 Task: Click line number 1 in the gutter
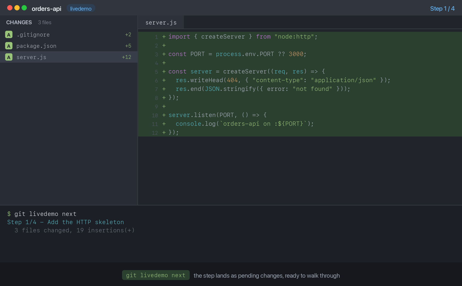(x=156, y=37)
